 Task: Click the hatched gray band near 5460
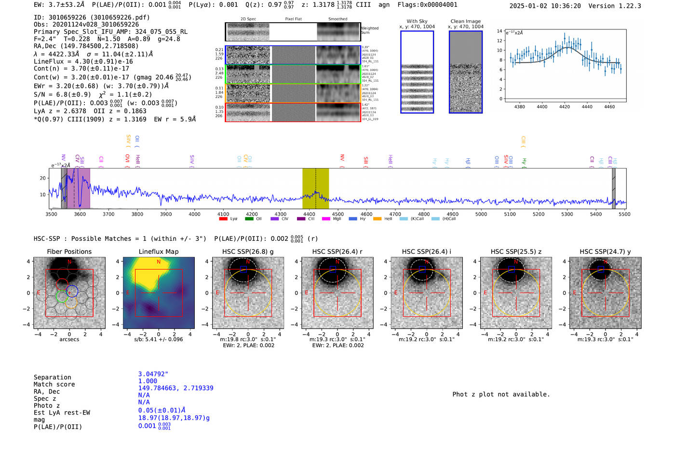tap(614, 188)
